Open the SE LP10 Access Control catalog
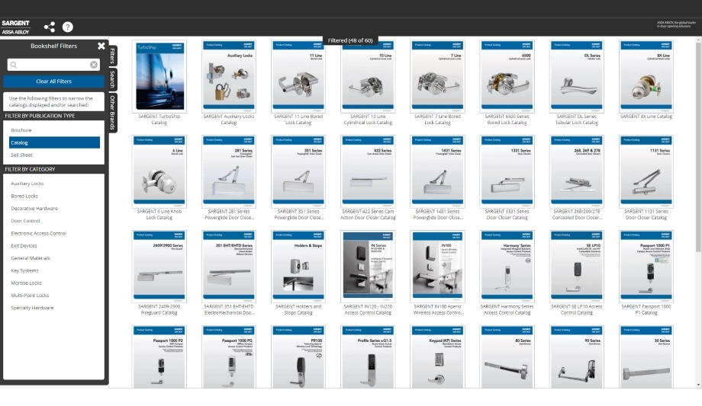702x406 pixels. (x=577, y=267)
